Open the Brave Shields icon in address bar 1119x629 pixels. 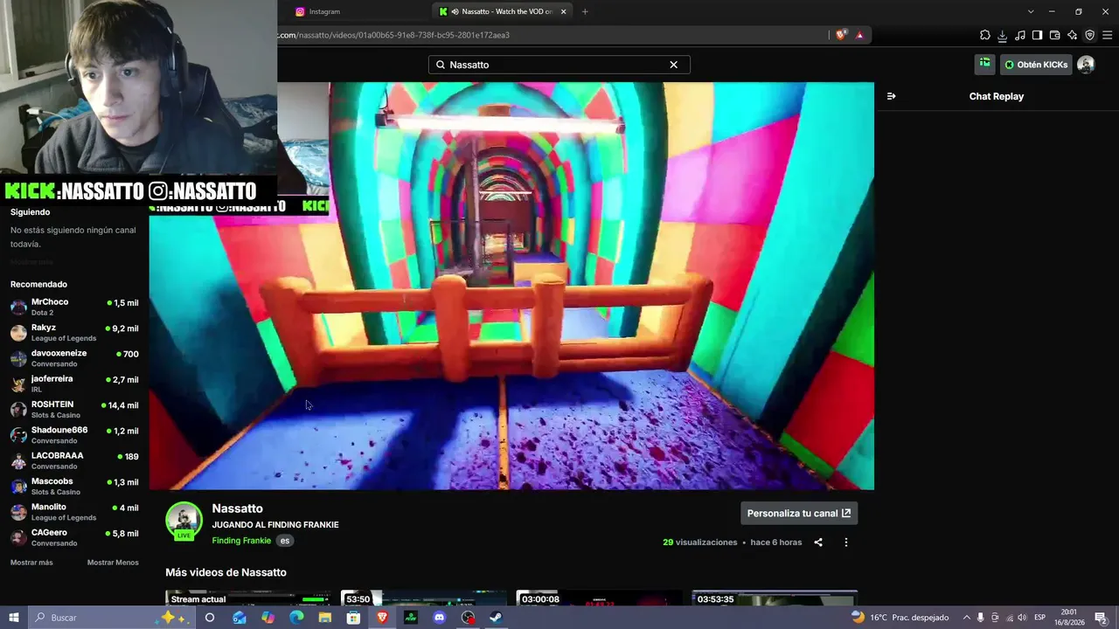pyautogui.click(x=841, y=35)
